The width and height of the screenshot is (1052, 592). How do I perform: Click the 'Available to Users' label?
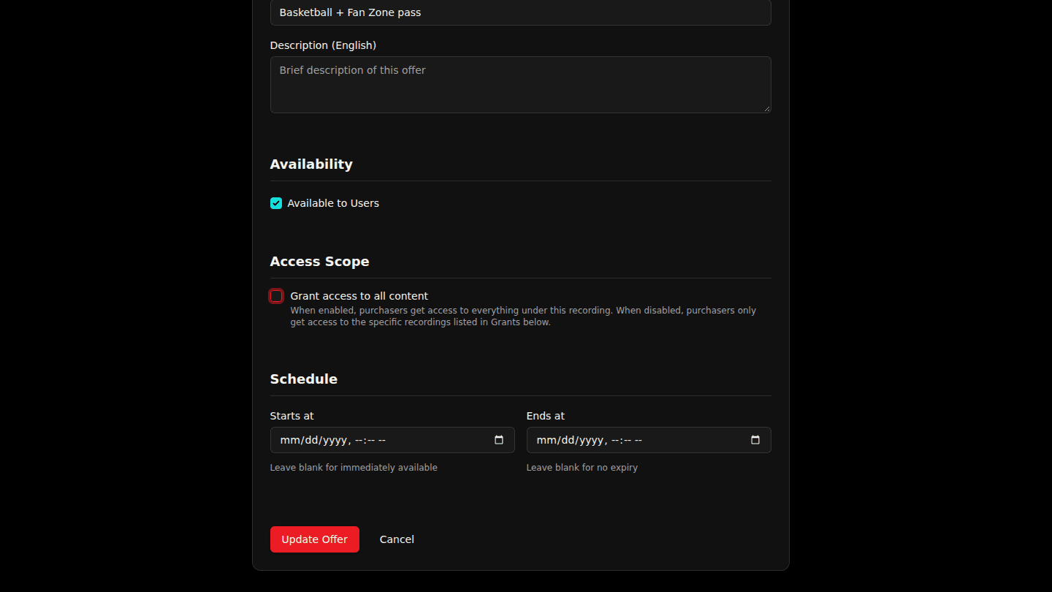pos(333,203)
